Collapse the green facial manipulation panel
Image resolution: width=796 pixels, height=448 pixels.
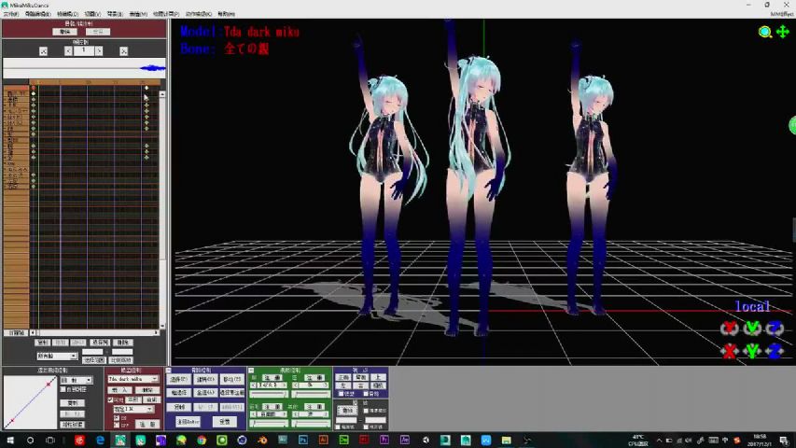[x=251, y=370]
